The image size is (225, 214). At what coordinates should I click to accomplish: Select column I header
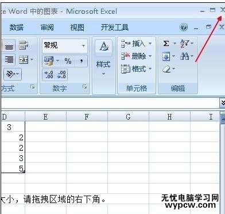(205, 116)
